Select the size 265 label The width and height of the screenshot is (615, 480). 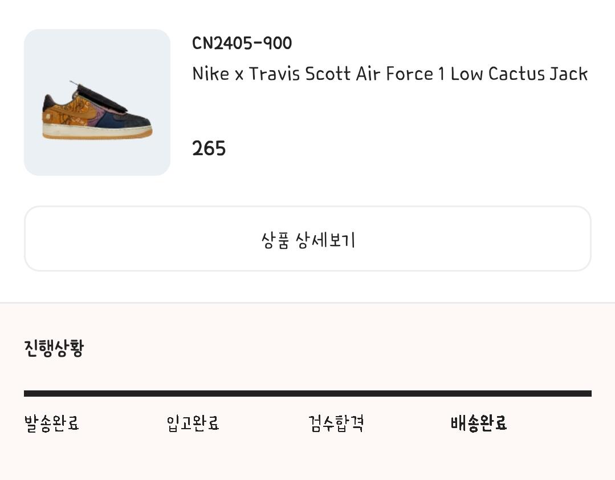coord(209,148)
